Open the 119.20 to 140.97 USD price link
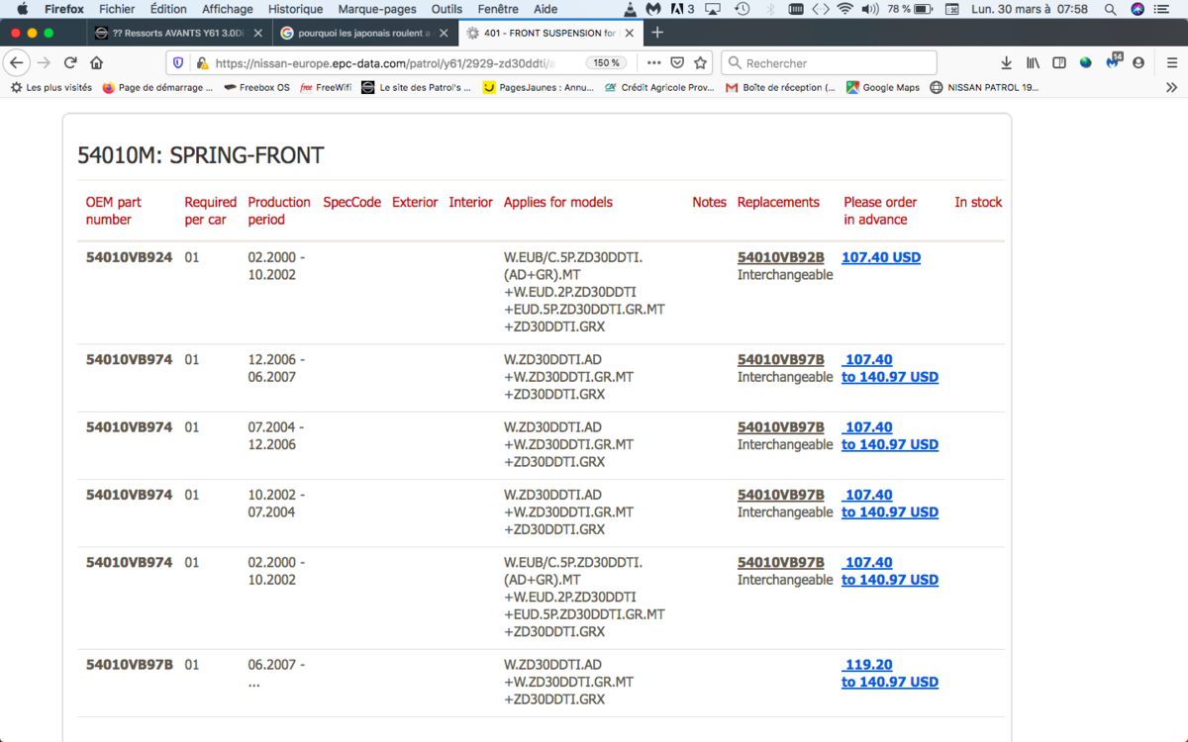Image resolution: width=1188 pixels, height=742 pixels. 890,673
